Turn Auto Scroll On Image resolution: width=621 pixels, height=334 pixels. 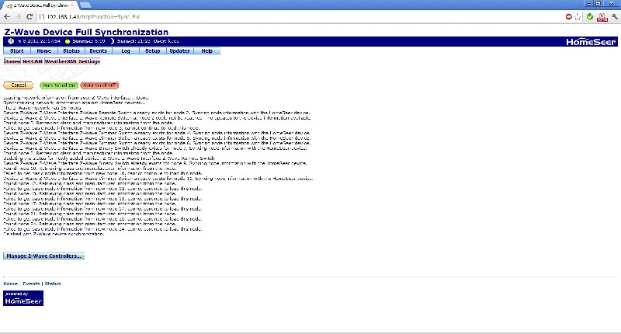coord(59,85)
